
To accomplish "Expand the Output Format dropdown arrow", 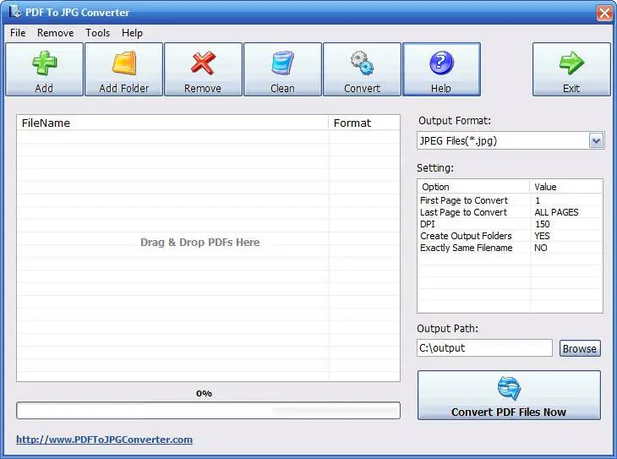I will pos(596,140).
